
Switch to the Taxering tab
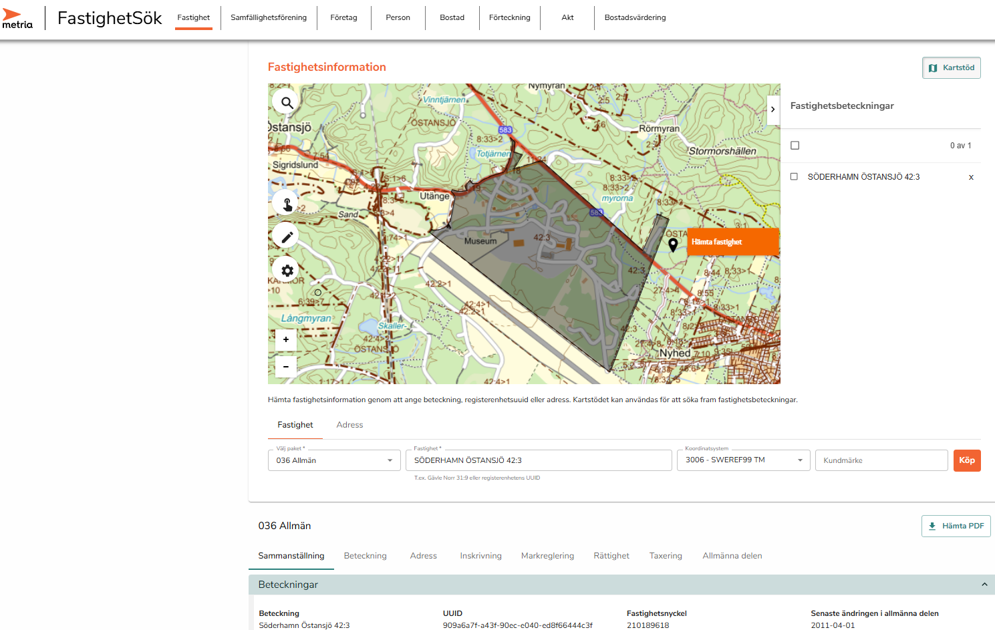tap(666, 556)
